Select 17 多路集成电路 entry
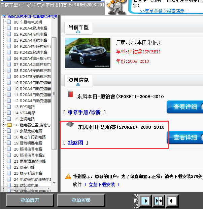 pos(28,131)
